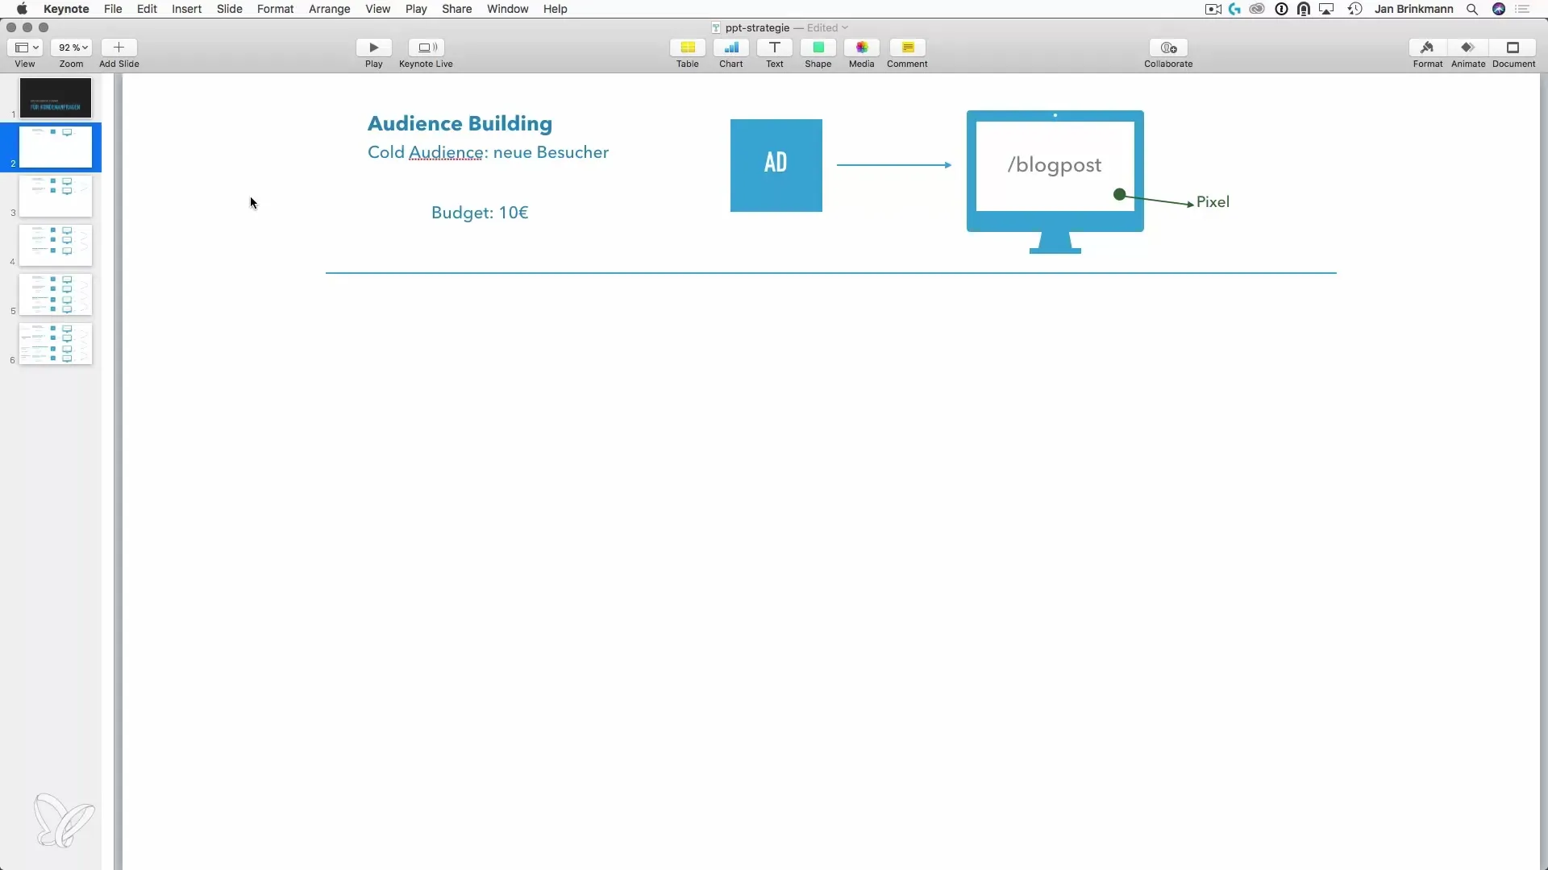The height and width of the screenshot is (870, 1548).
Task: Expand the Edited title dropdown arrow
Action: (845, 27)
